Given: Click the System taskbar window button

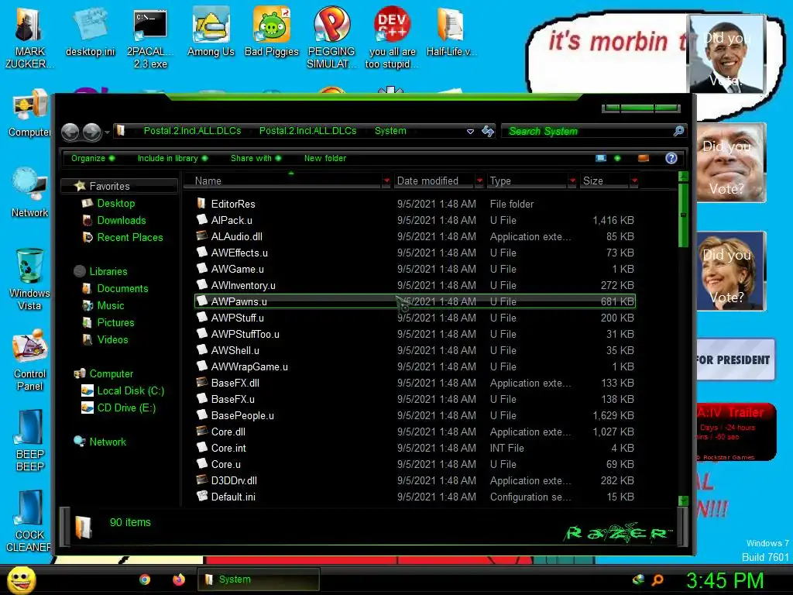Looking at the screenshot, I should [x=259, y=580].
